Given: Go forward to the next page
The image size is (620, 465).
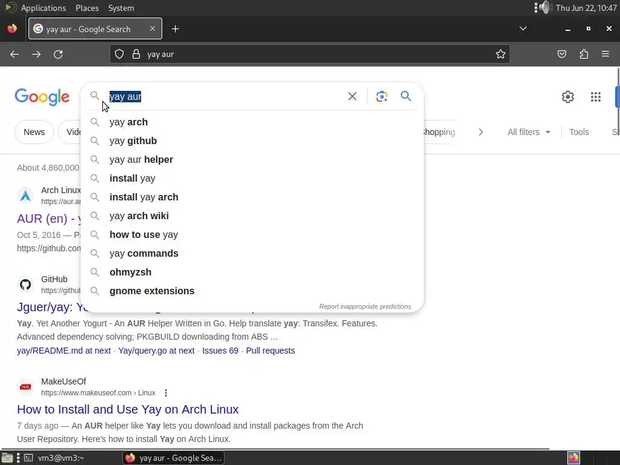Looking at the screenshot, I should pyautogui.click(x=36, y=54).
